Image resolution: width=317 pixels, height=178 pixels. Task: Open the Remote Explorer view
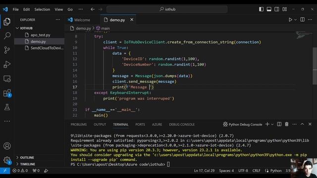click(x=7, y=79)
